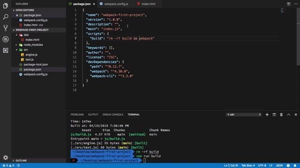Open the editor more actions ellipsis
300x168 pixels.
click(x=296, y=4)
